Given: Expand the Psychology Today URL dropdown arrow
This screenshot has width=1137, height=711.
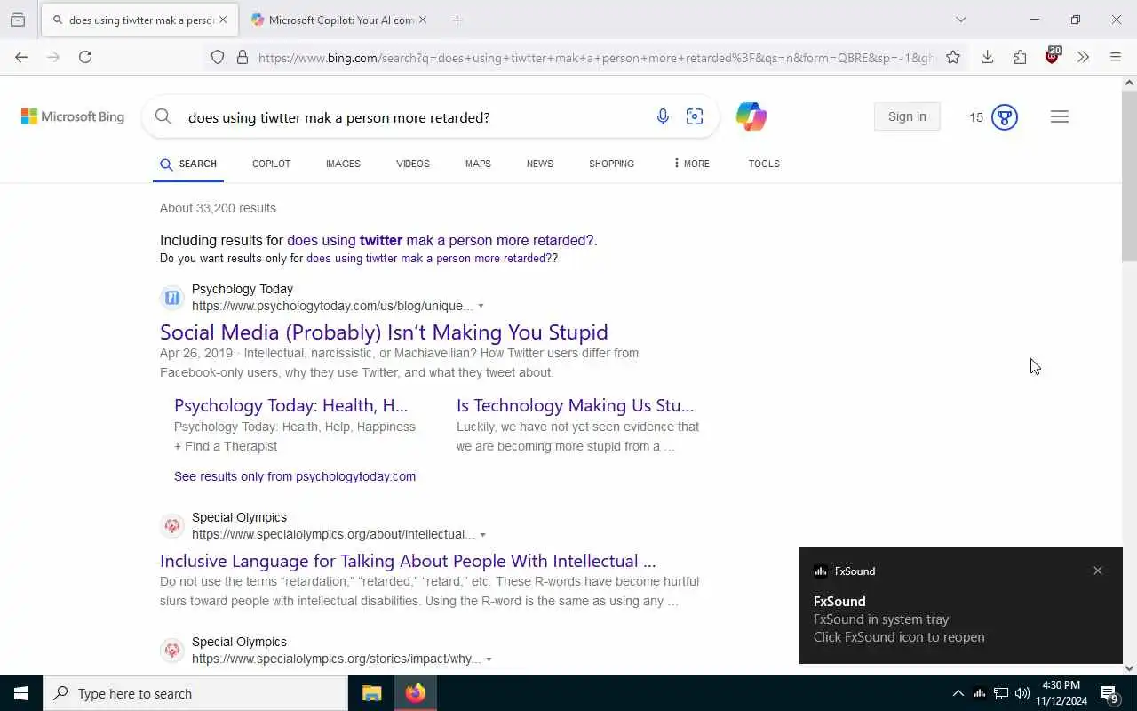Looking at the screenshot, I should 481,306.
